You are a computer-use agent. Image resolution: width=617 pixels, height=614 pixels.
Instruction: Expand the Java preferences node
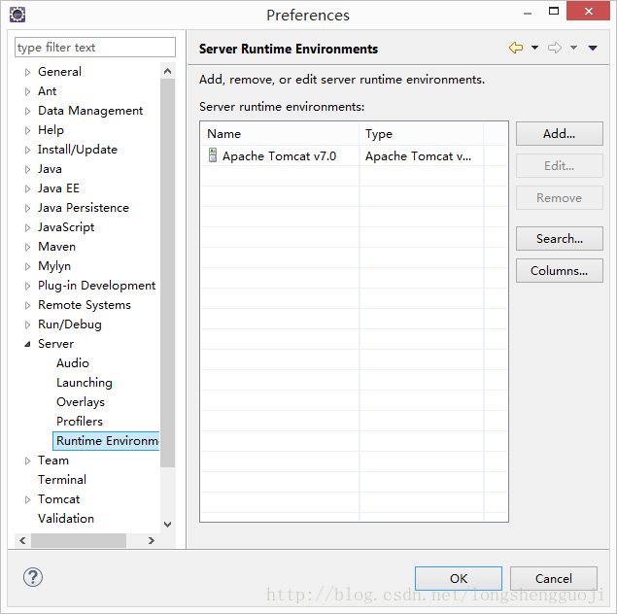(x=27, y=169)
